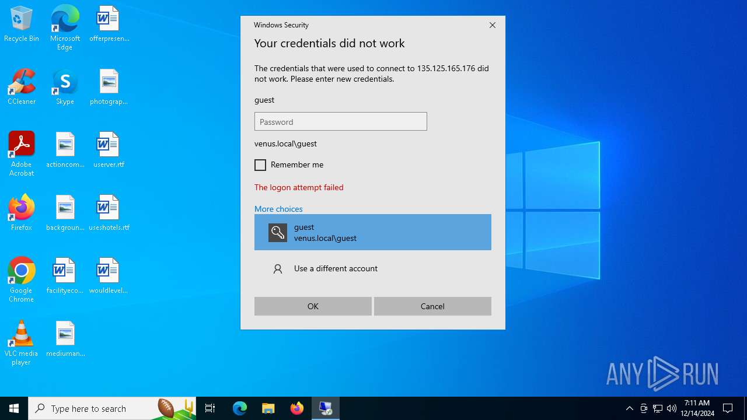
Task: Select the backgroun image file icon
Action: pyautogui.click(x=65, y=213)
